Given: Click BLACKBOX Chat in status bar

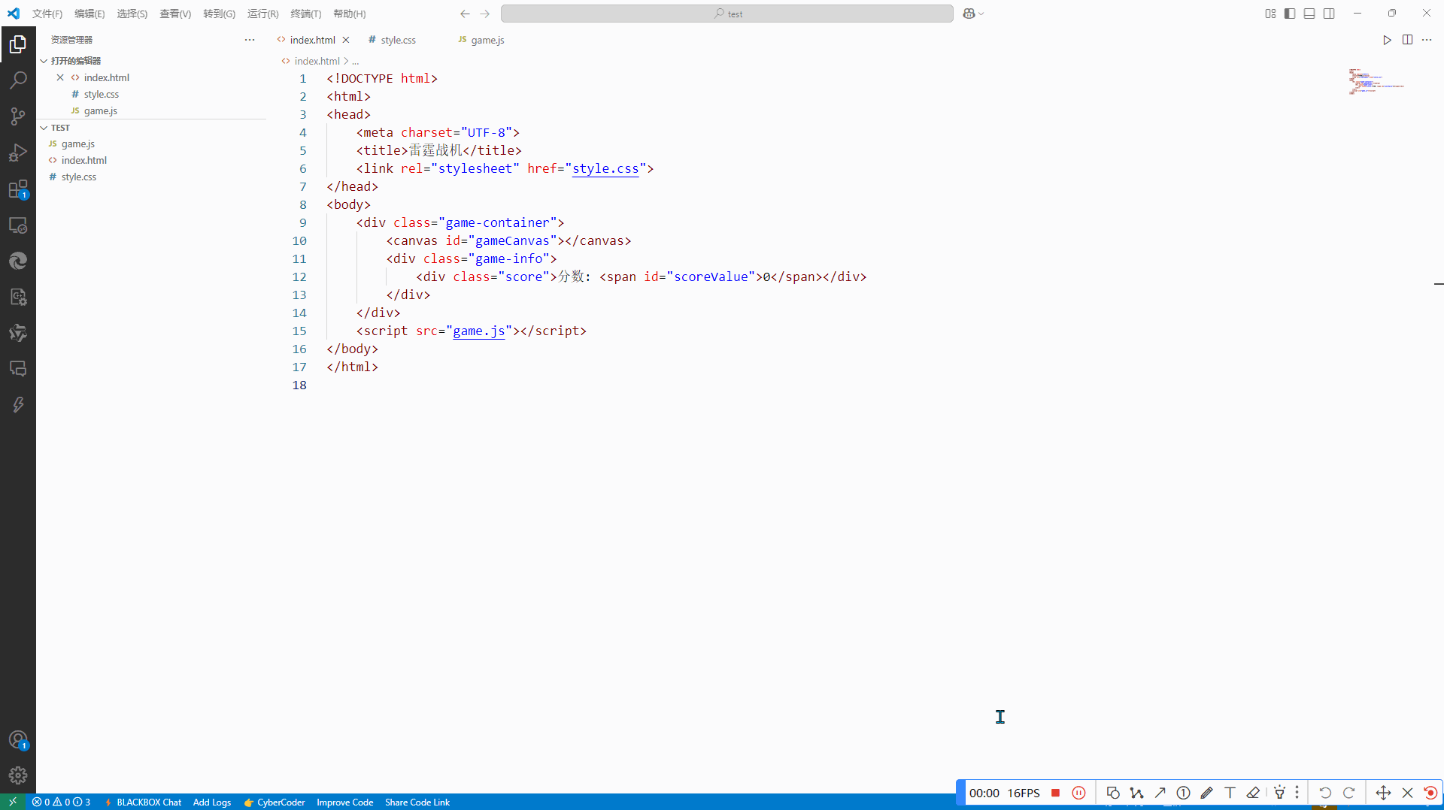Looking at the screenshot, I should click(x=148, y=802).
